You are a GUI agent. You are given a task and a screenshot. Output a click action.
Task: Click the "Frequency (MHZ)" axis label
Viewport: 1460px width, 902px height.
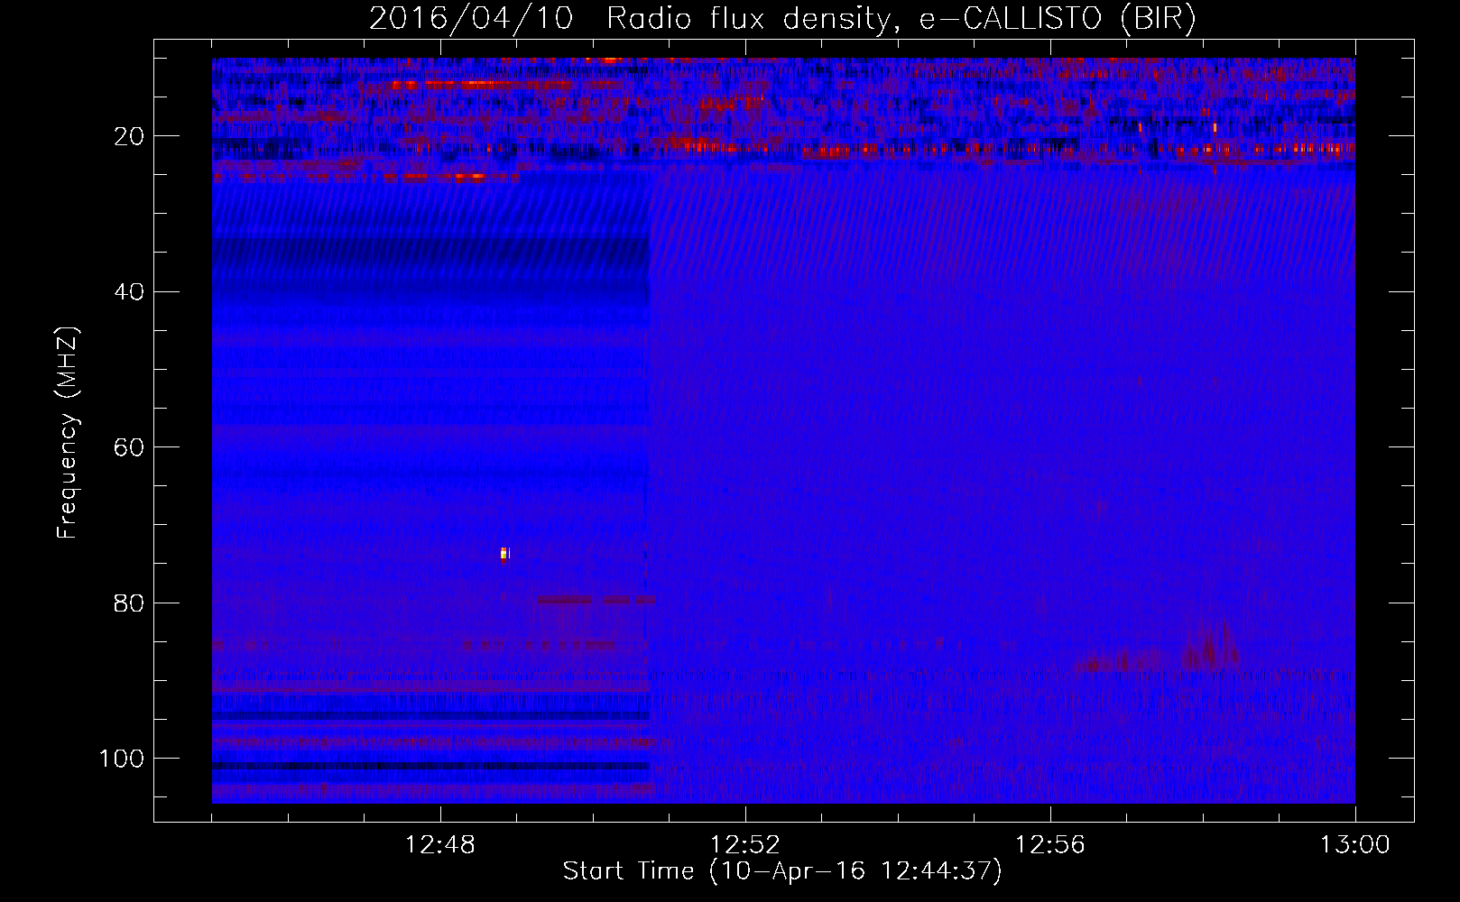click(x=68, y=433)
